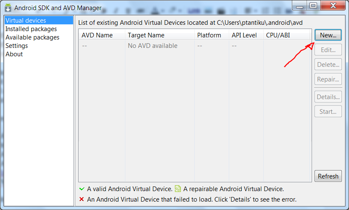Screen dimensions: 349x210
Task: Open Installed packages section
Action: 31,29
